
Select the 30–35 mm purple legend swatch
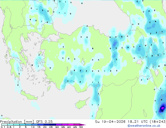tap(59, 125)
